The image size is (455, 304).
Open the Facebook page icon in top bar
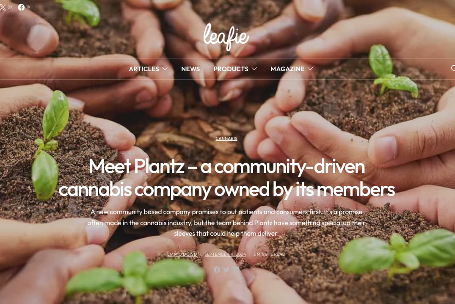(x=21, y=7)
